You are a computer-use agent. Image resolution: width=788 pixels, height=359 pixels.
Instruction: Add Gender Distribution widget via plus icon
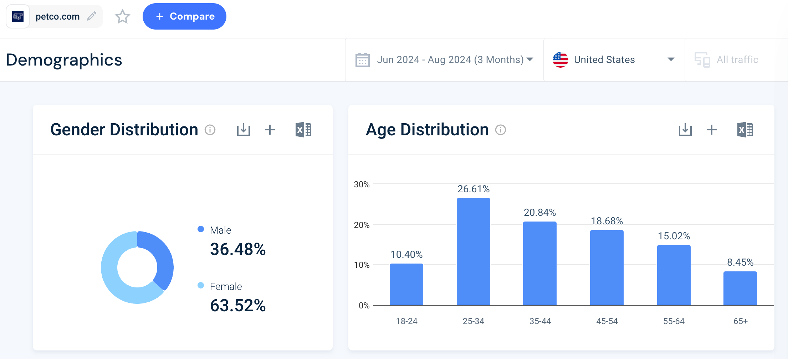(x=270, y=130)
